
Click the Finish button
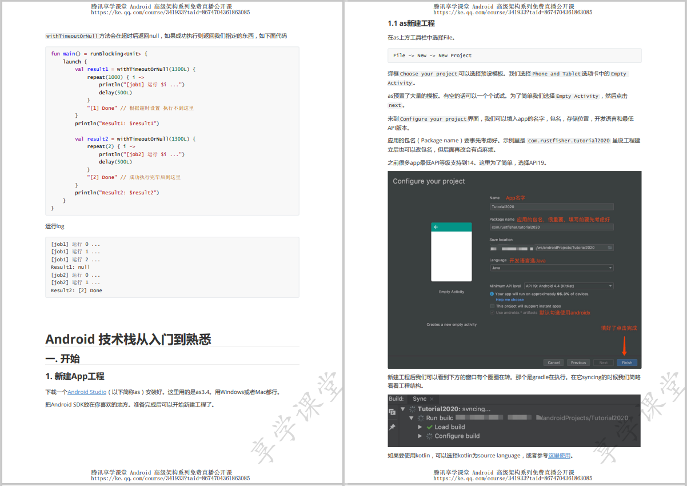(627, 362)
